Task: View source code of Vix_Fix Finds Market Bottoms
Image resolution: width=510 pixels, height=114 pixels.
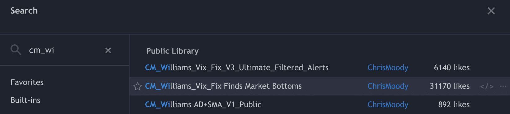Action: tap(487, 87)
